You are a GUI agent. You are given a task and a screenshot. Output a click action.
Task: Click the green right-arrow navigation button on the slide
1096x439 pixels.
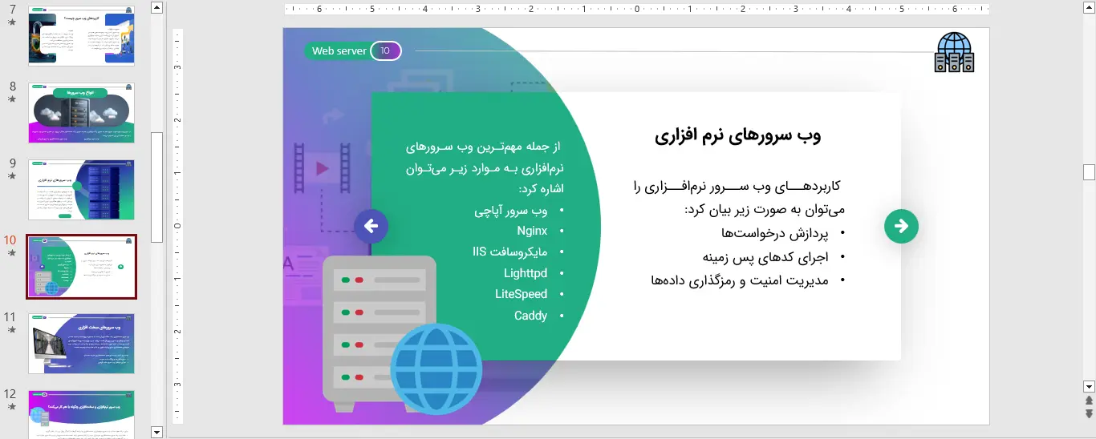(901, 226)
